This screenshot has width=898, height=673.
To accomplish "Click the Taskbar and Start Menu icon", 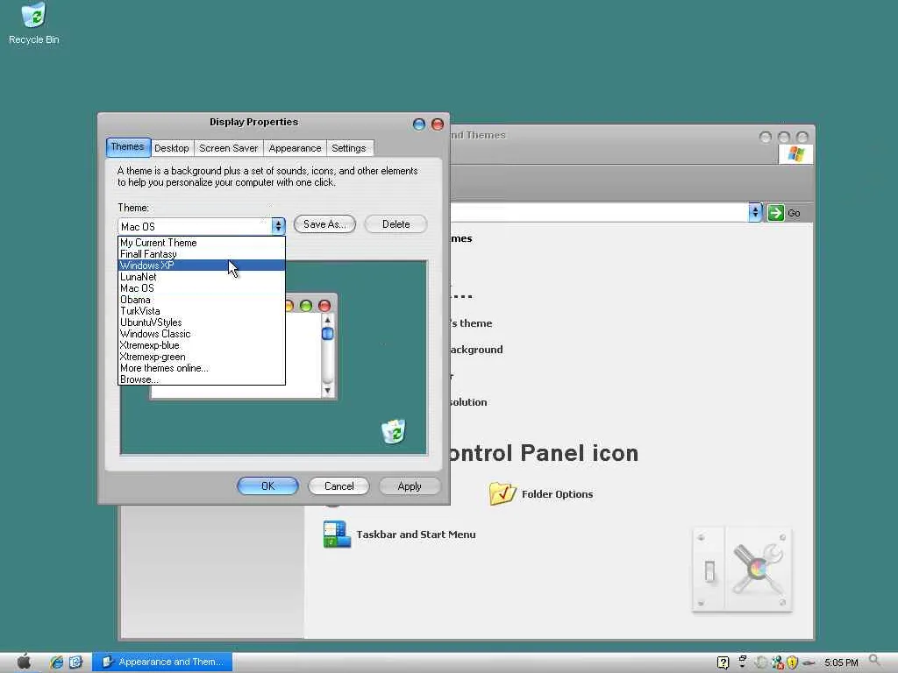I will [337, 534].
